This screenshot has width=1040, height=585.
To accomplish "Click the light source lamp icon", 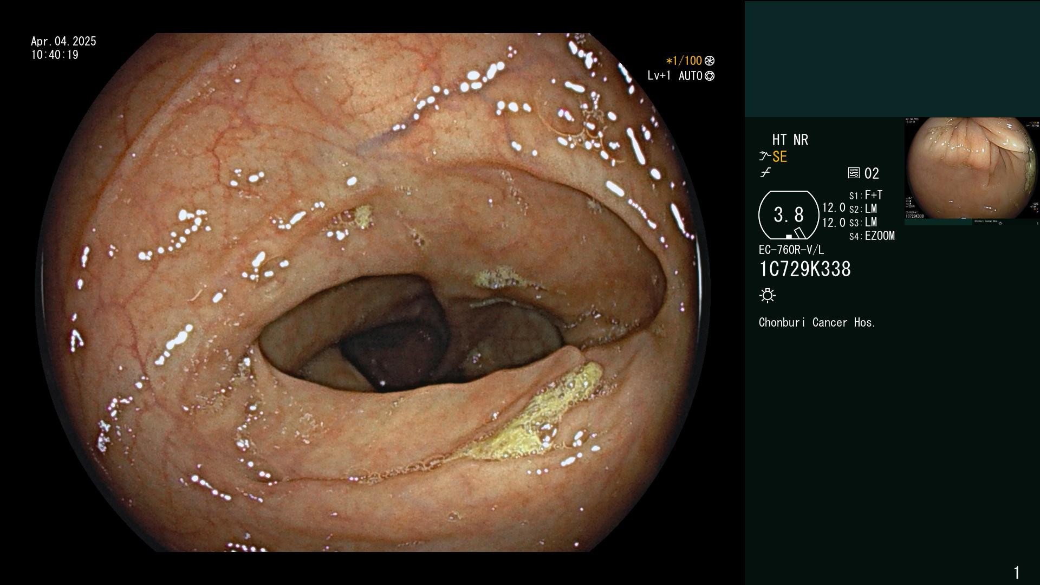I will click(768, 296).
